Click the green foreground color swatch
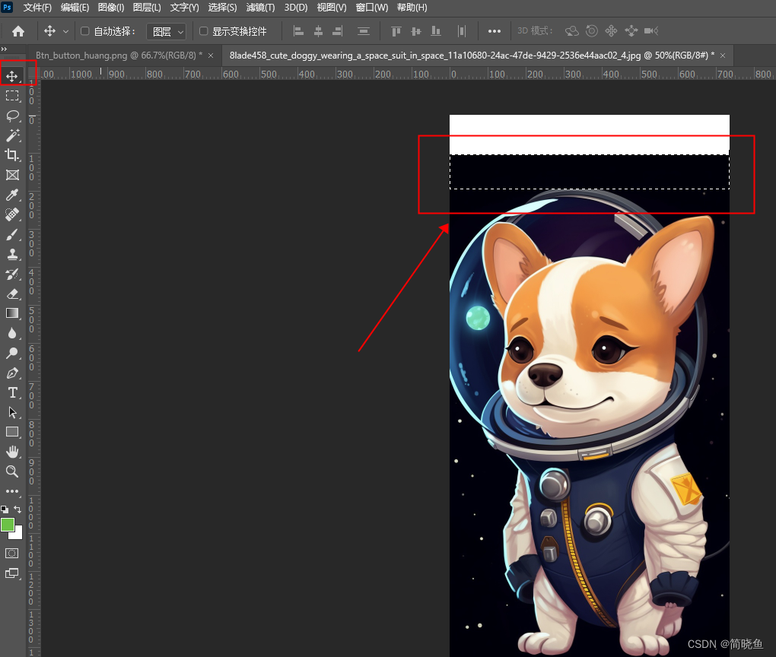The width and height of the screenshot is (776, 657). point(6,525)
